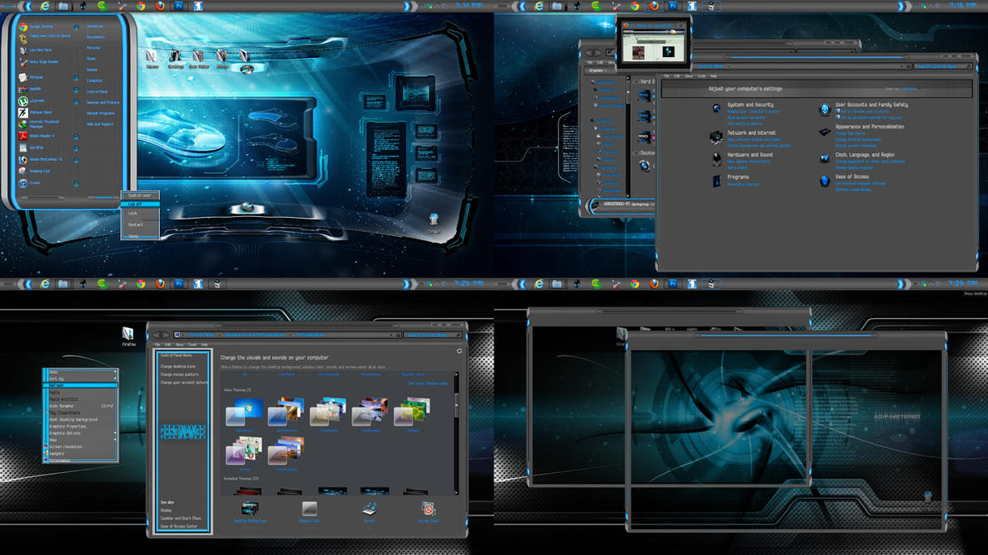Click Alienware head icon in bottom-right taskbar

[577, 284]
